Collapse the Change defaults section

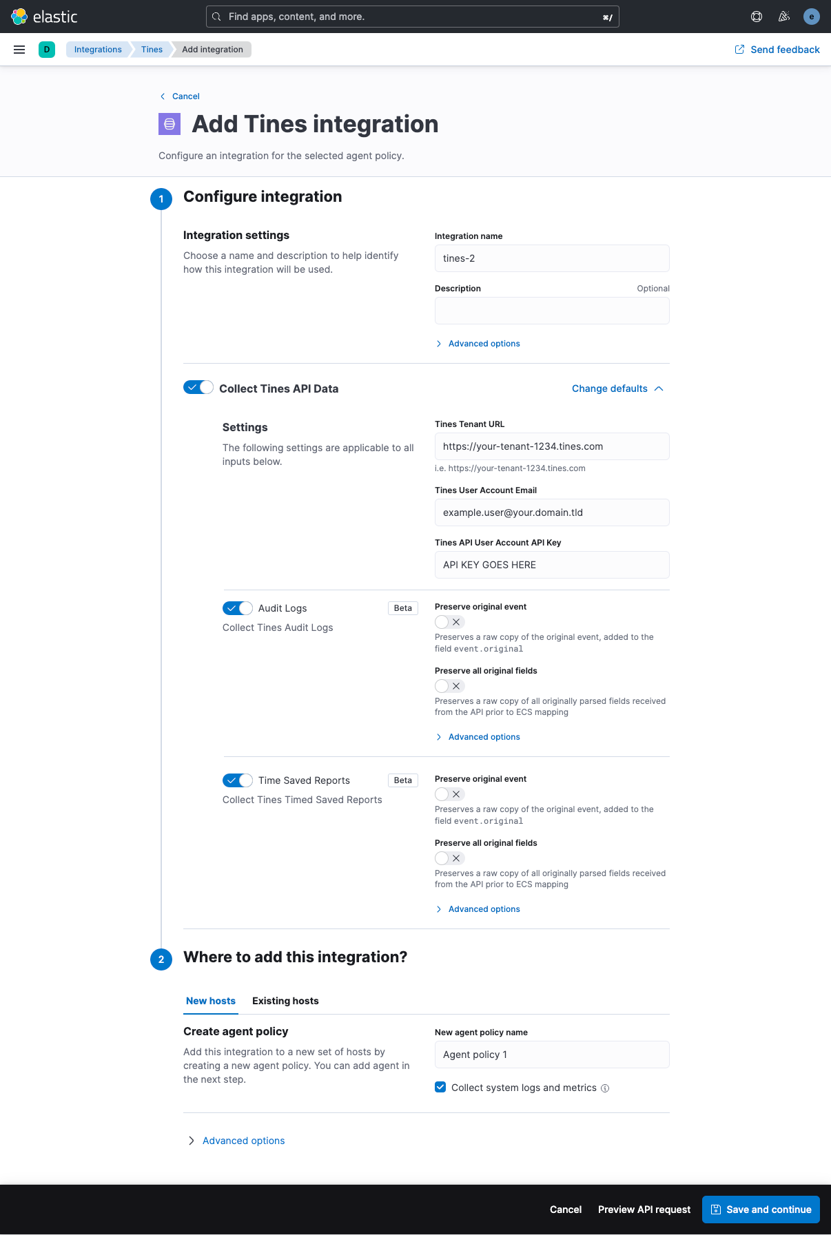click(617, 388)
